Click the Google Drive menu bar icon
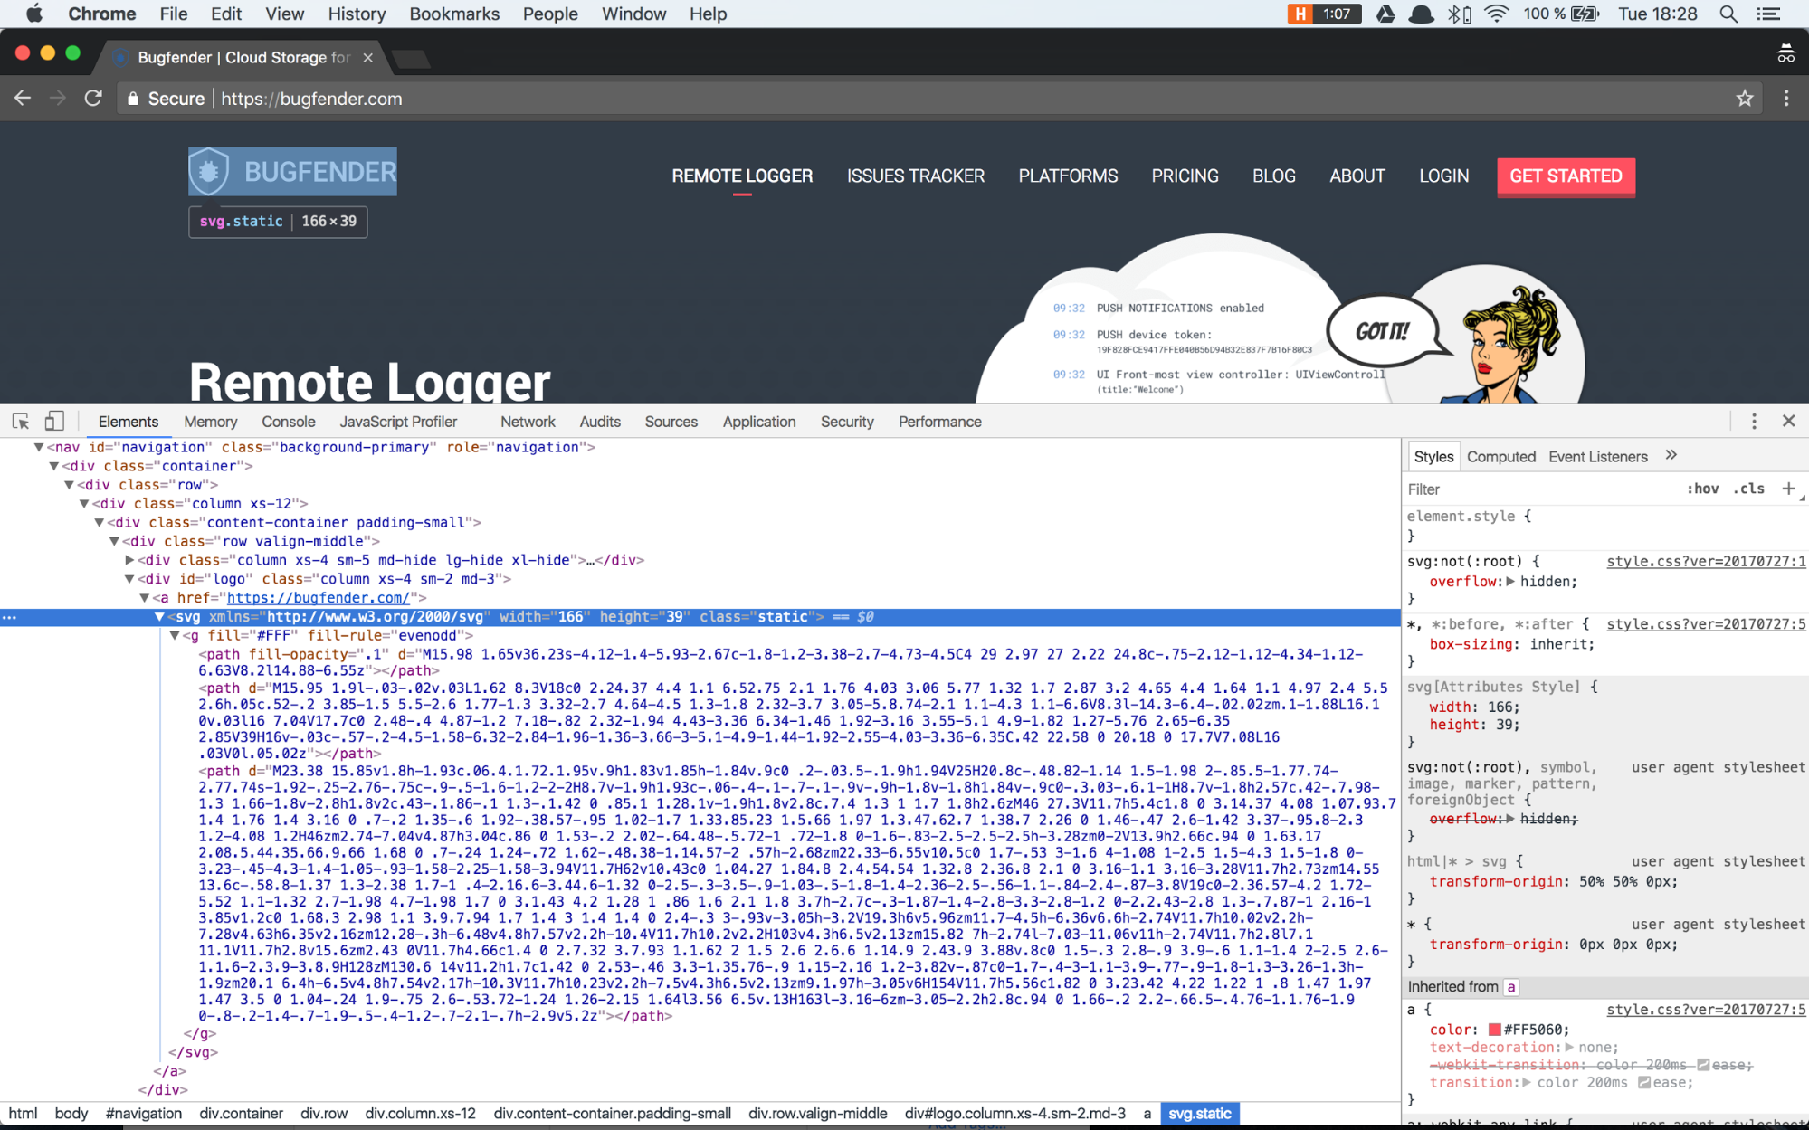1809x1130 pixels. click(1385, 14)
